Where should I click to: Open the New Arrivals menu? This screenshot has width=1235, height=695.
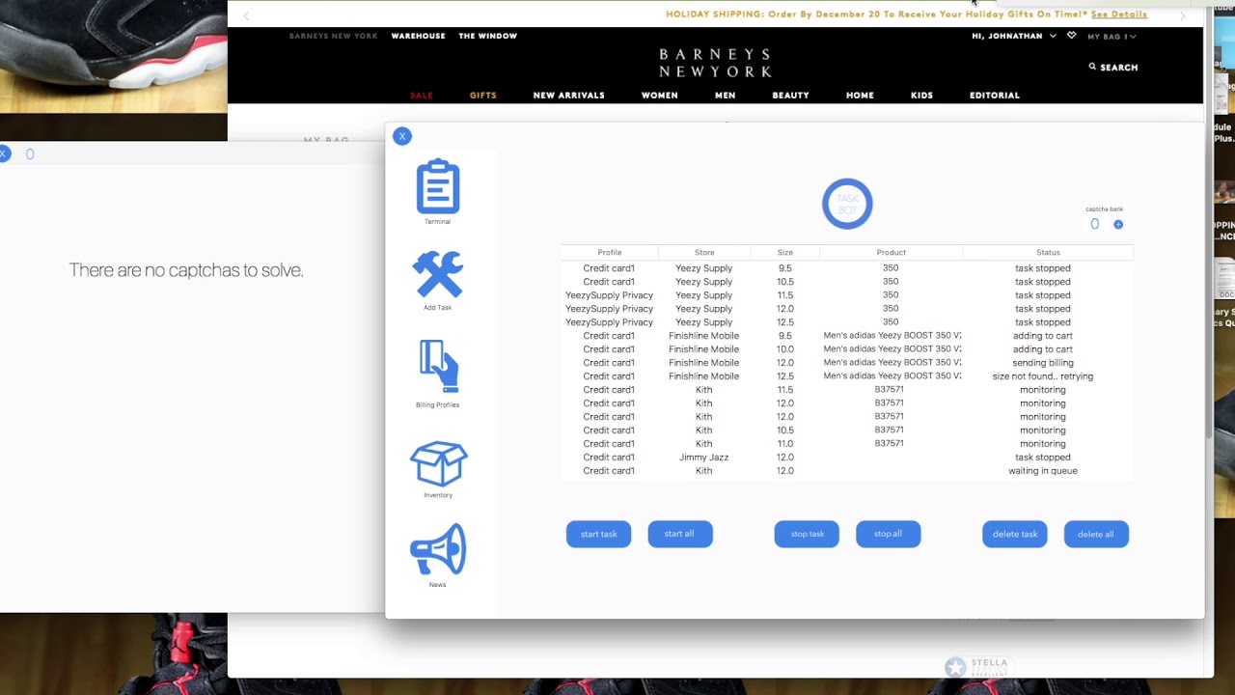568,96
